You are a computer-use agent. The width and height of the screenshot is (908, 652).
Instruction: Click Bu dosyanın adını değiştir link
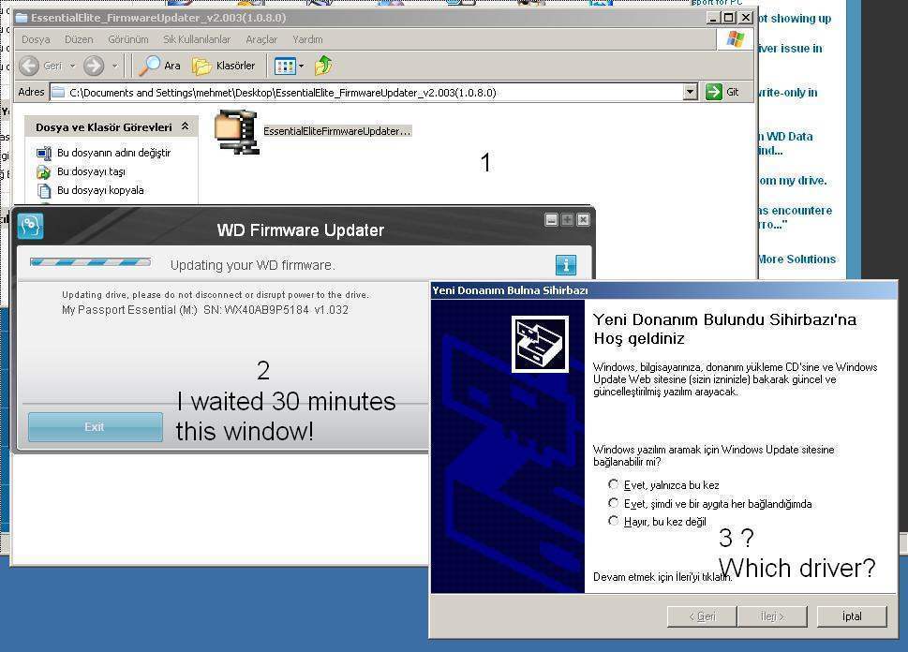114,153
